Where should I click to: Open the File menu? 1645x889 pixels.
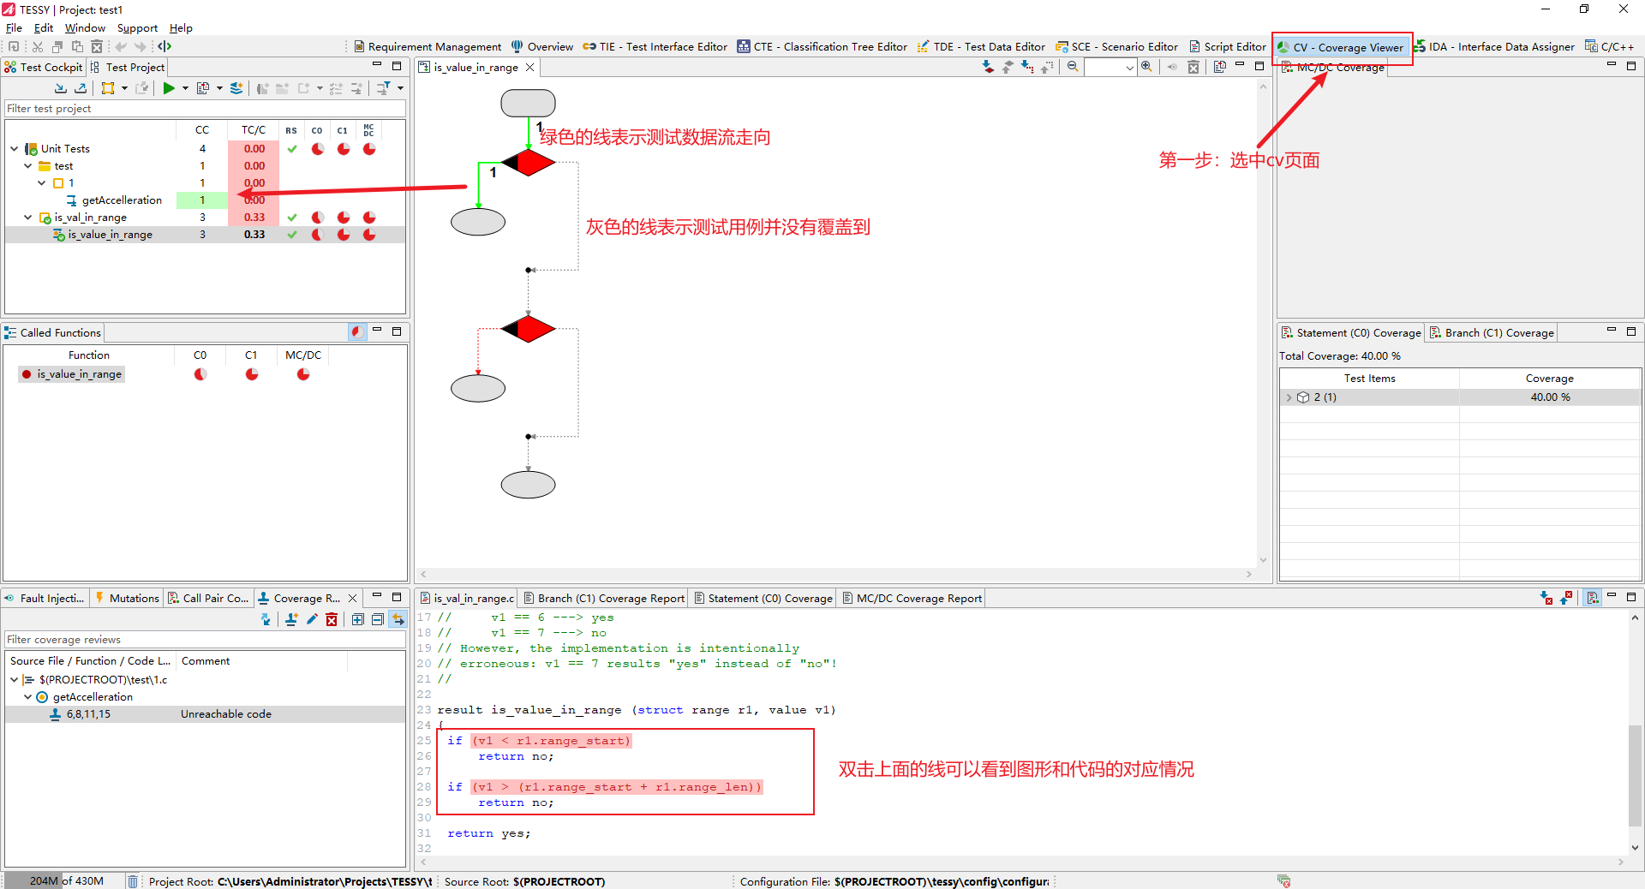[14, 28]
